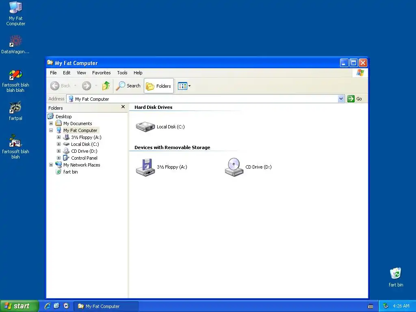Screen dimensions: 416x312
Task: Open the Views button menu
Action: tap(184, 86)
